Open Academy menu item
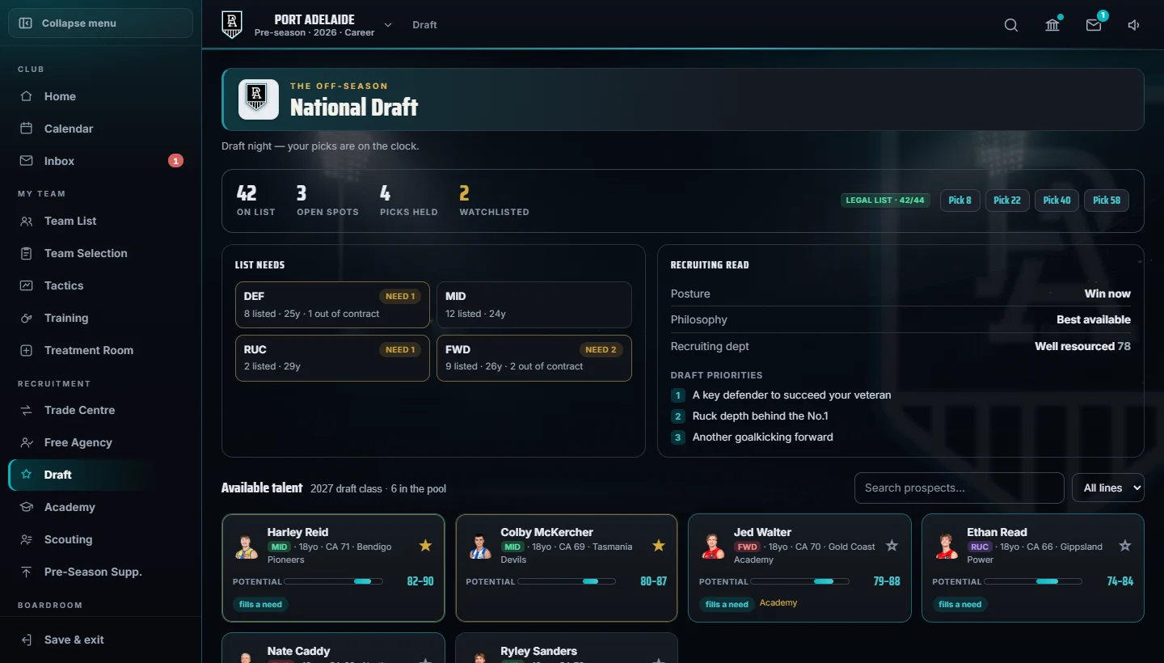The width and height of the screenshot is (1164, 663). coord(100,507)
